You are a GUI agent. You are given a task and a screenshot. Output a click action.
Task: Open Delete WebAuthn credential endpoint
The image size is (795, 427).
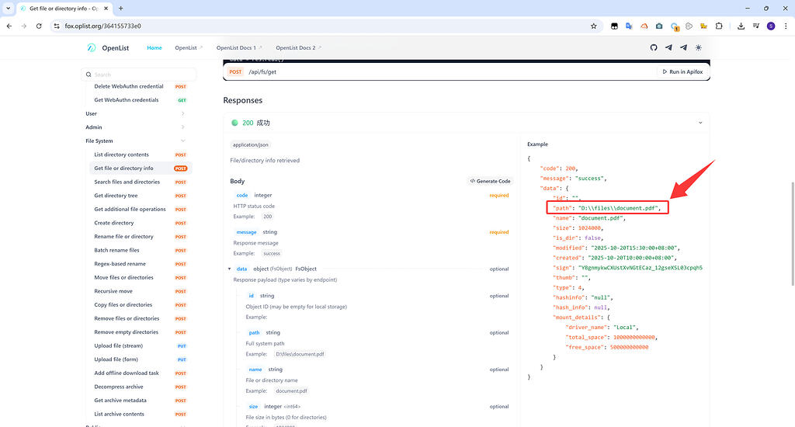(x=140, y=87)
